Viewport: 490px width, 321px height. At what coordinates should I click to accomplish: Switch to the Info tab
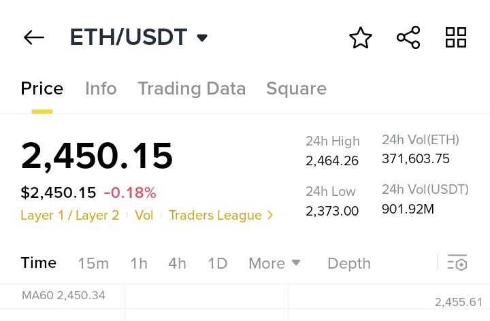coord(101,88)
